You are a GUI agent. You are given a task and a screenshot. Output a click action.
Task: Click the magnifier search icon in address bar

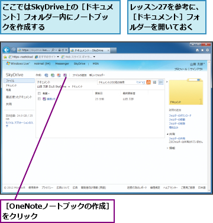pos(53,50)
